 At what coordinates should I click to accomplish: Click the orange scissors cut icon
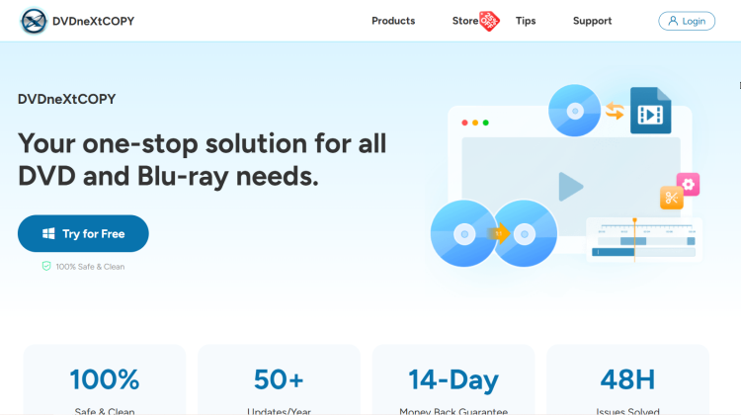[672, 198]
